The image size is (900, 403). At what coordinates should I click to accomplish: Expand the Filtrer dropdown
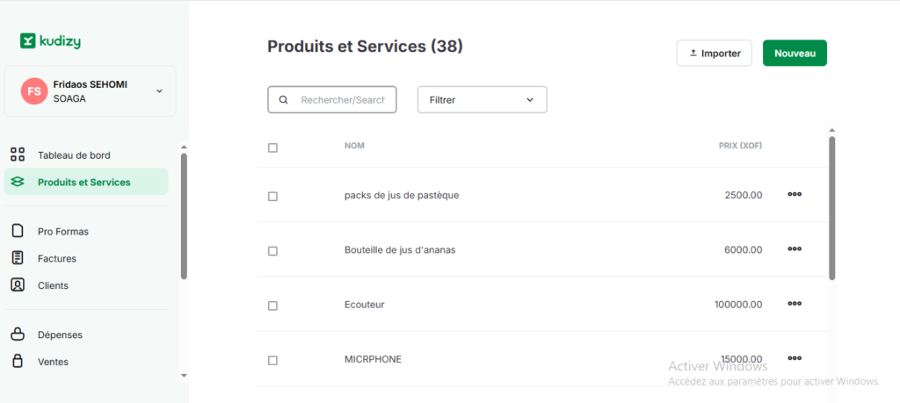tap(482, 100)
